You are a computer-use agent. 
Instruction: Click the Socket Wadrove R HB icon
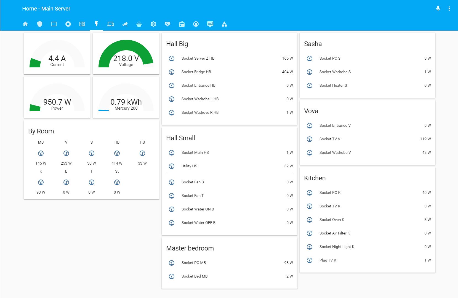172,112
